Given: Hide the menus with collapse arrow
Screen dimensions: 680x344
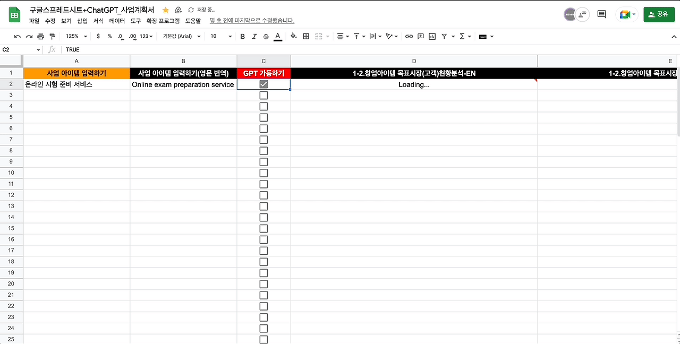Looking at the screenshot, I should click(674, 36).
